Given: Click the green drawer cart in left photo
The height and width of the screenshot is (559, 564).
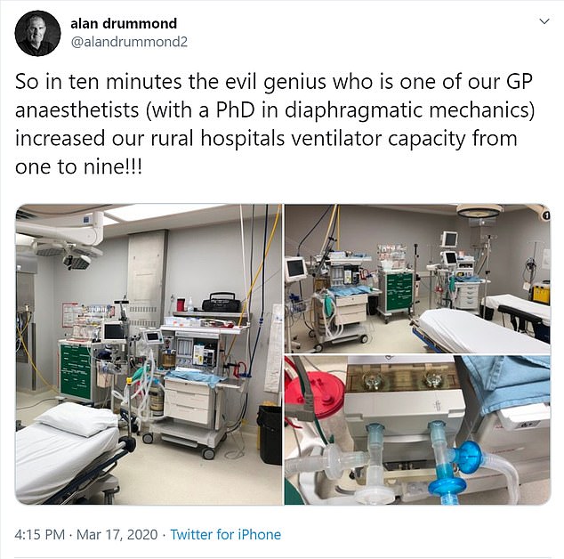Looking at the screenshot, I should tap(77, 371).
